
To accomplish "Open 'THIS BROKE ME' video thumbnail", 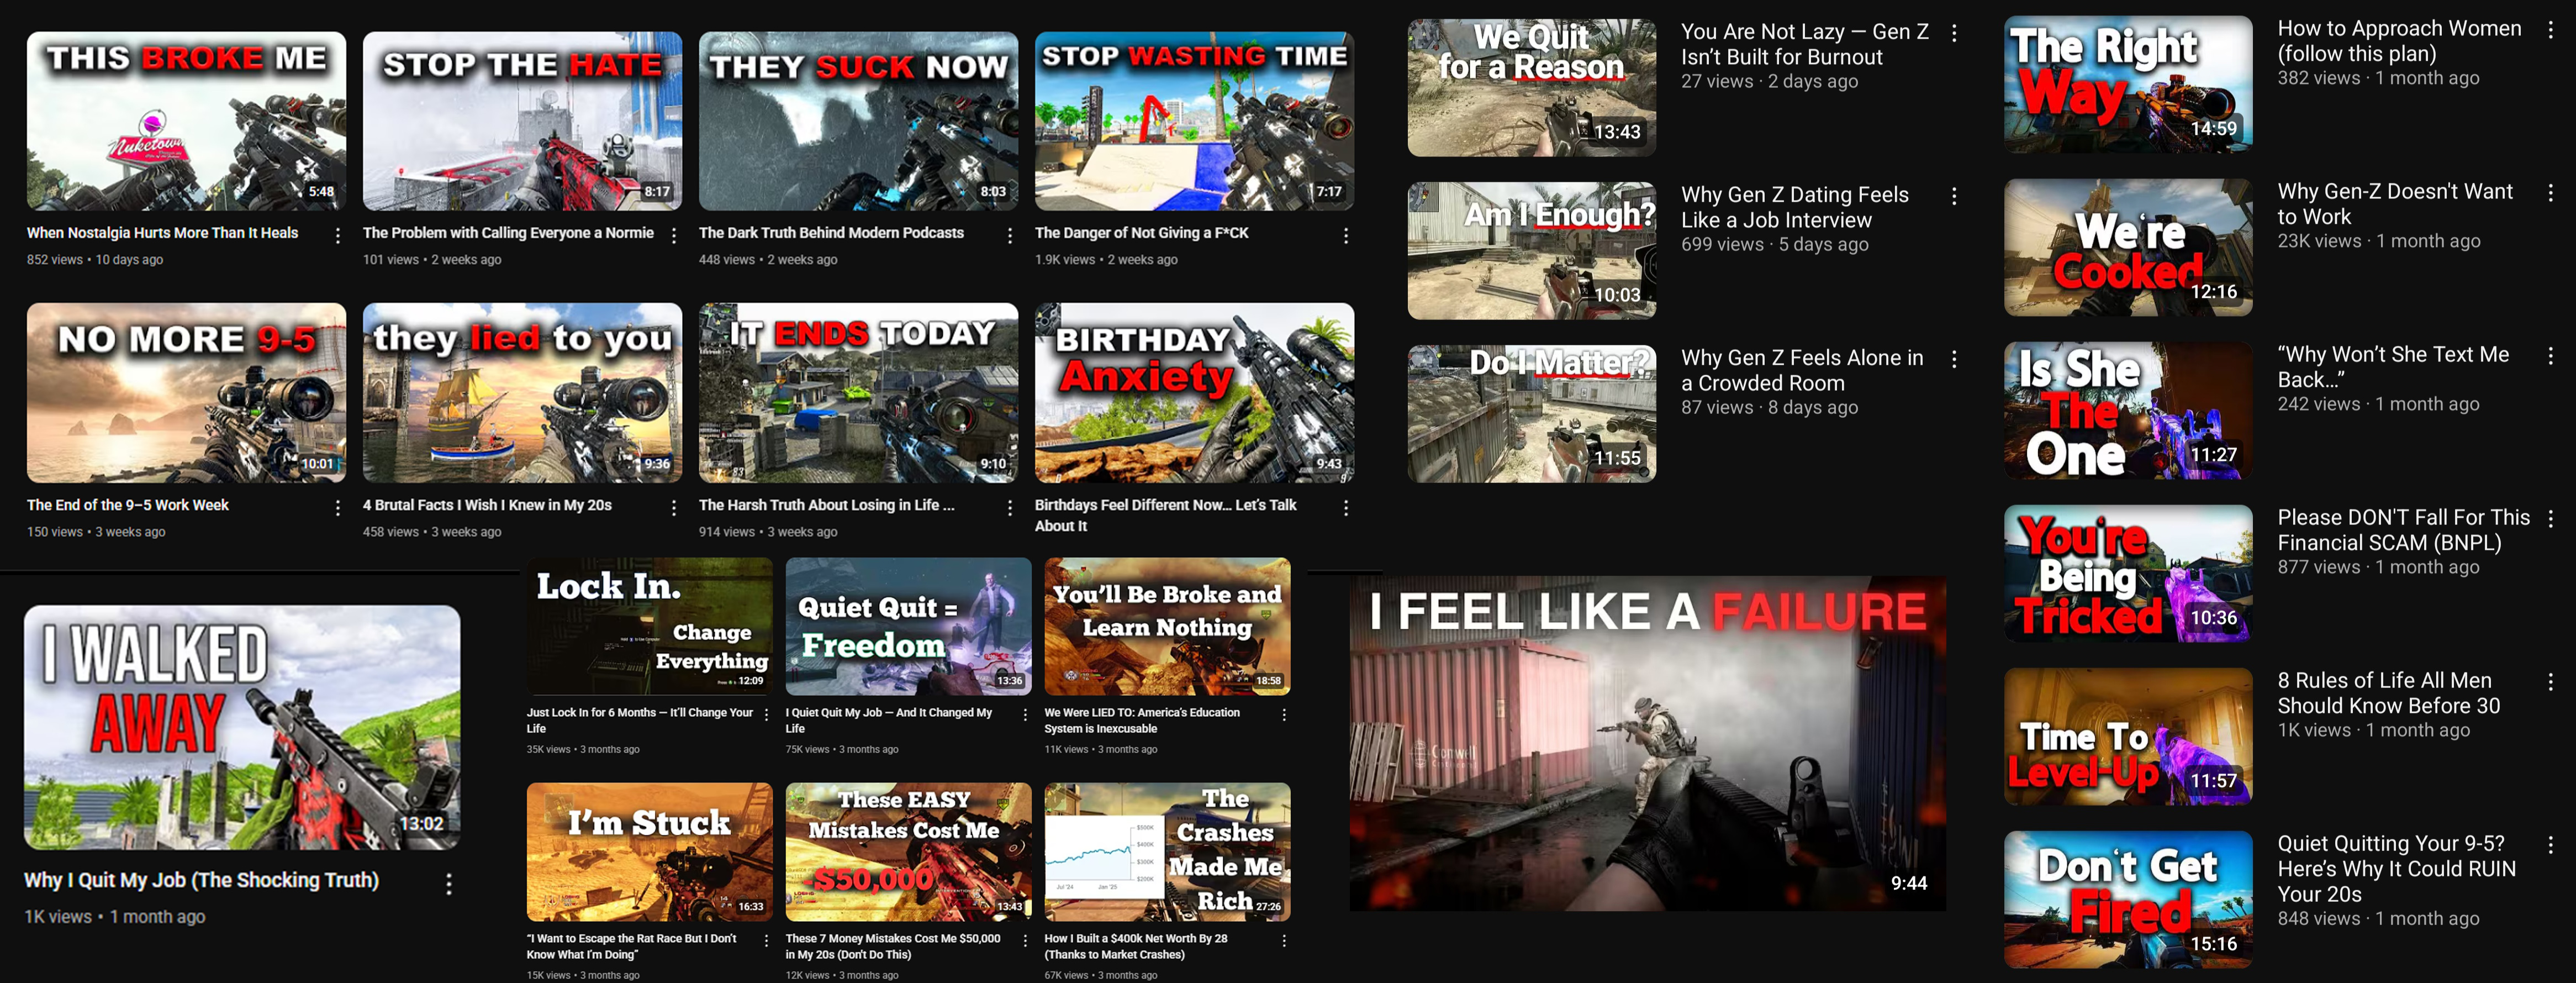I will (x=186, y=121).
